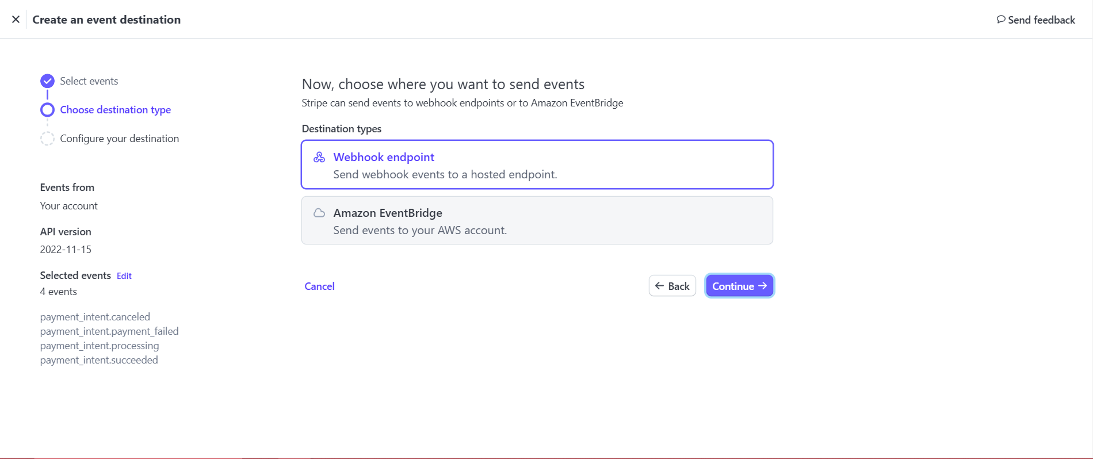Click the arrow icon in the Continue button
Viewport: 1093px width, 459px height.
(763, 286)
